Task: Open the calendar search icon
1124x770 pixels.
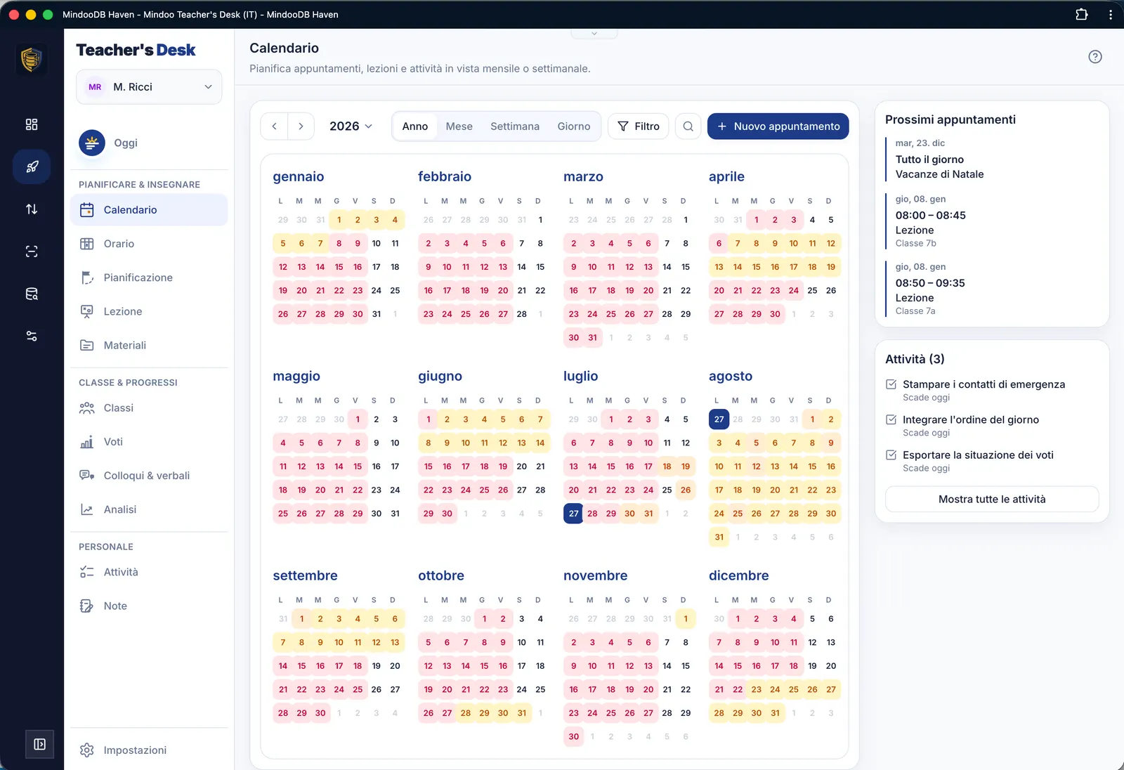Action: 688,126
